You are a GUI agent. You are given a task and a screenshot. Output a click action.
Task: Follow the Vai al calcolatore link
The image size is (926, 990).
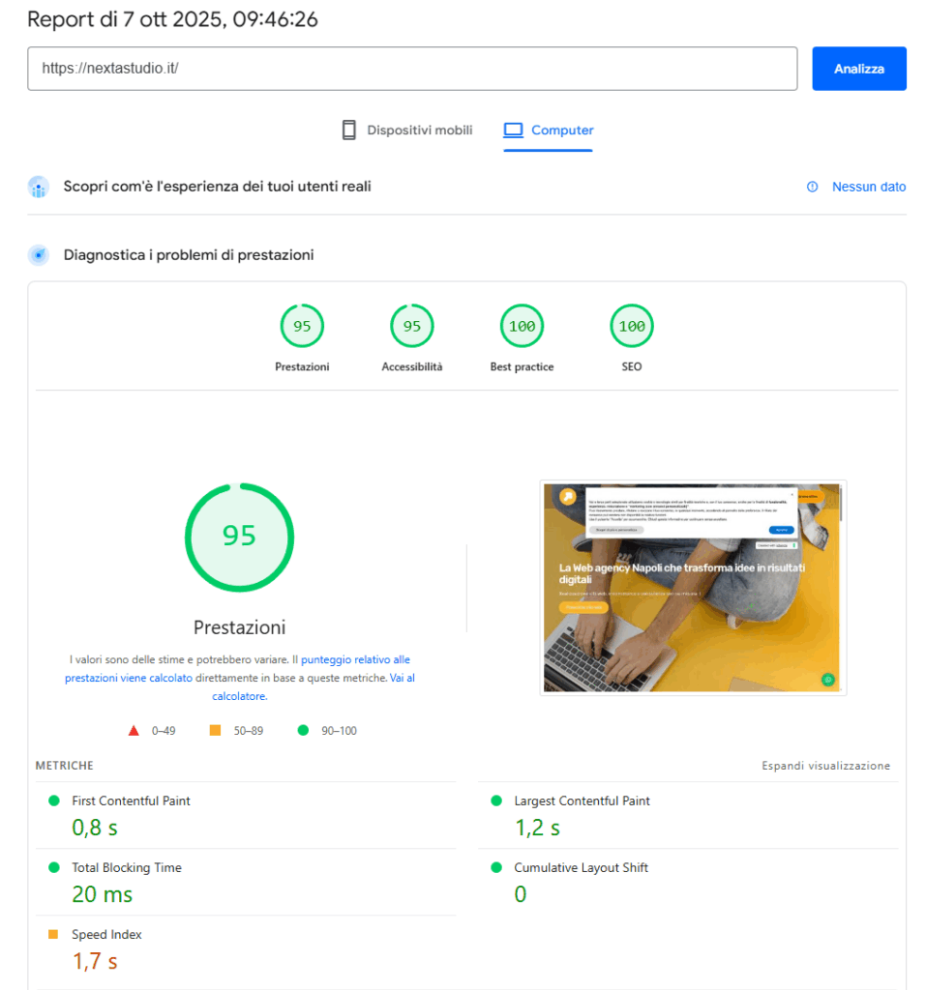pyautogui.click(x=402, y=679)
